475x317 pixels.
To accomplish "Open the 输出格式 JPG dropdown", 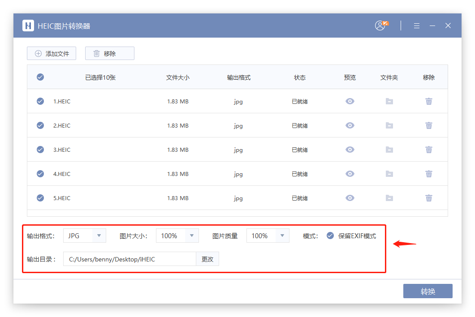I will tap(85, 236).
